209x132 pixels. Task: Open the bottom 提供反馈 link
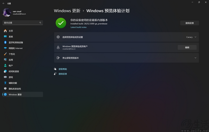63,74
